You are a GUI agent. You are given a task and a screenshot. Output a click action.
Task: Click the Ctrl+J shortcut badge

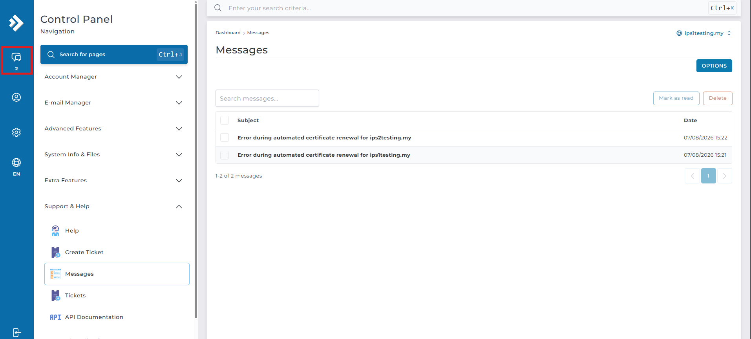pos(170,54)
